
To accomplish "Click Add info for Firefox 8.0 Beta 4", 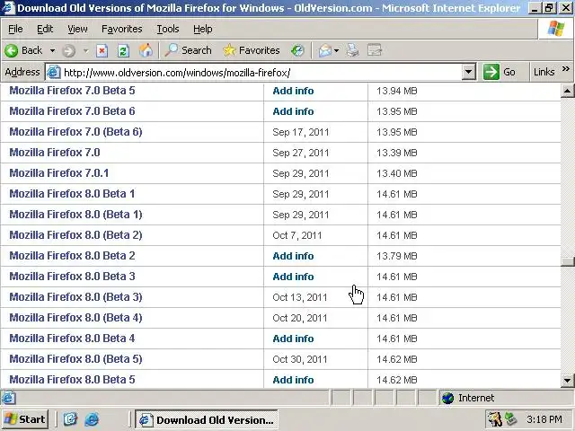I will pos(293,339).
